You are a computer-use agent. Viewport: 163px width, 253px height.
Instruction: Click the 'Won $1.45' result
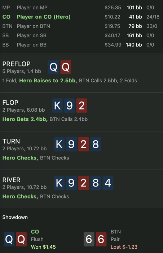click(43, 247)
